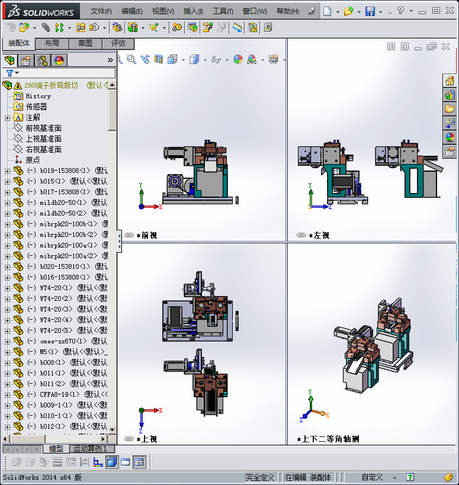Select the single viewport cube icon at bottom
Viewport: 459px width, 485px height.
click(112, 462)
